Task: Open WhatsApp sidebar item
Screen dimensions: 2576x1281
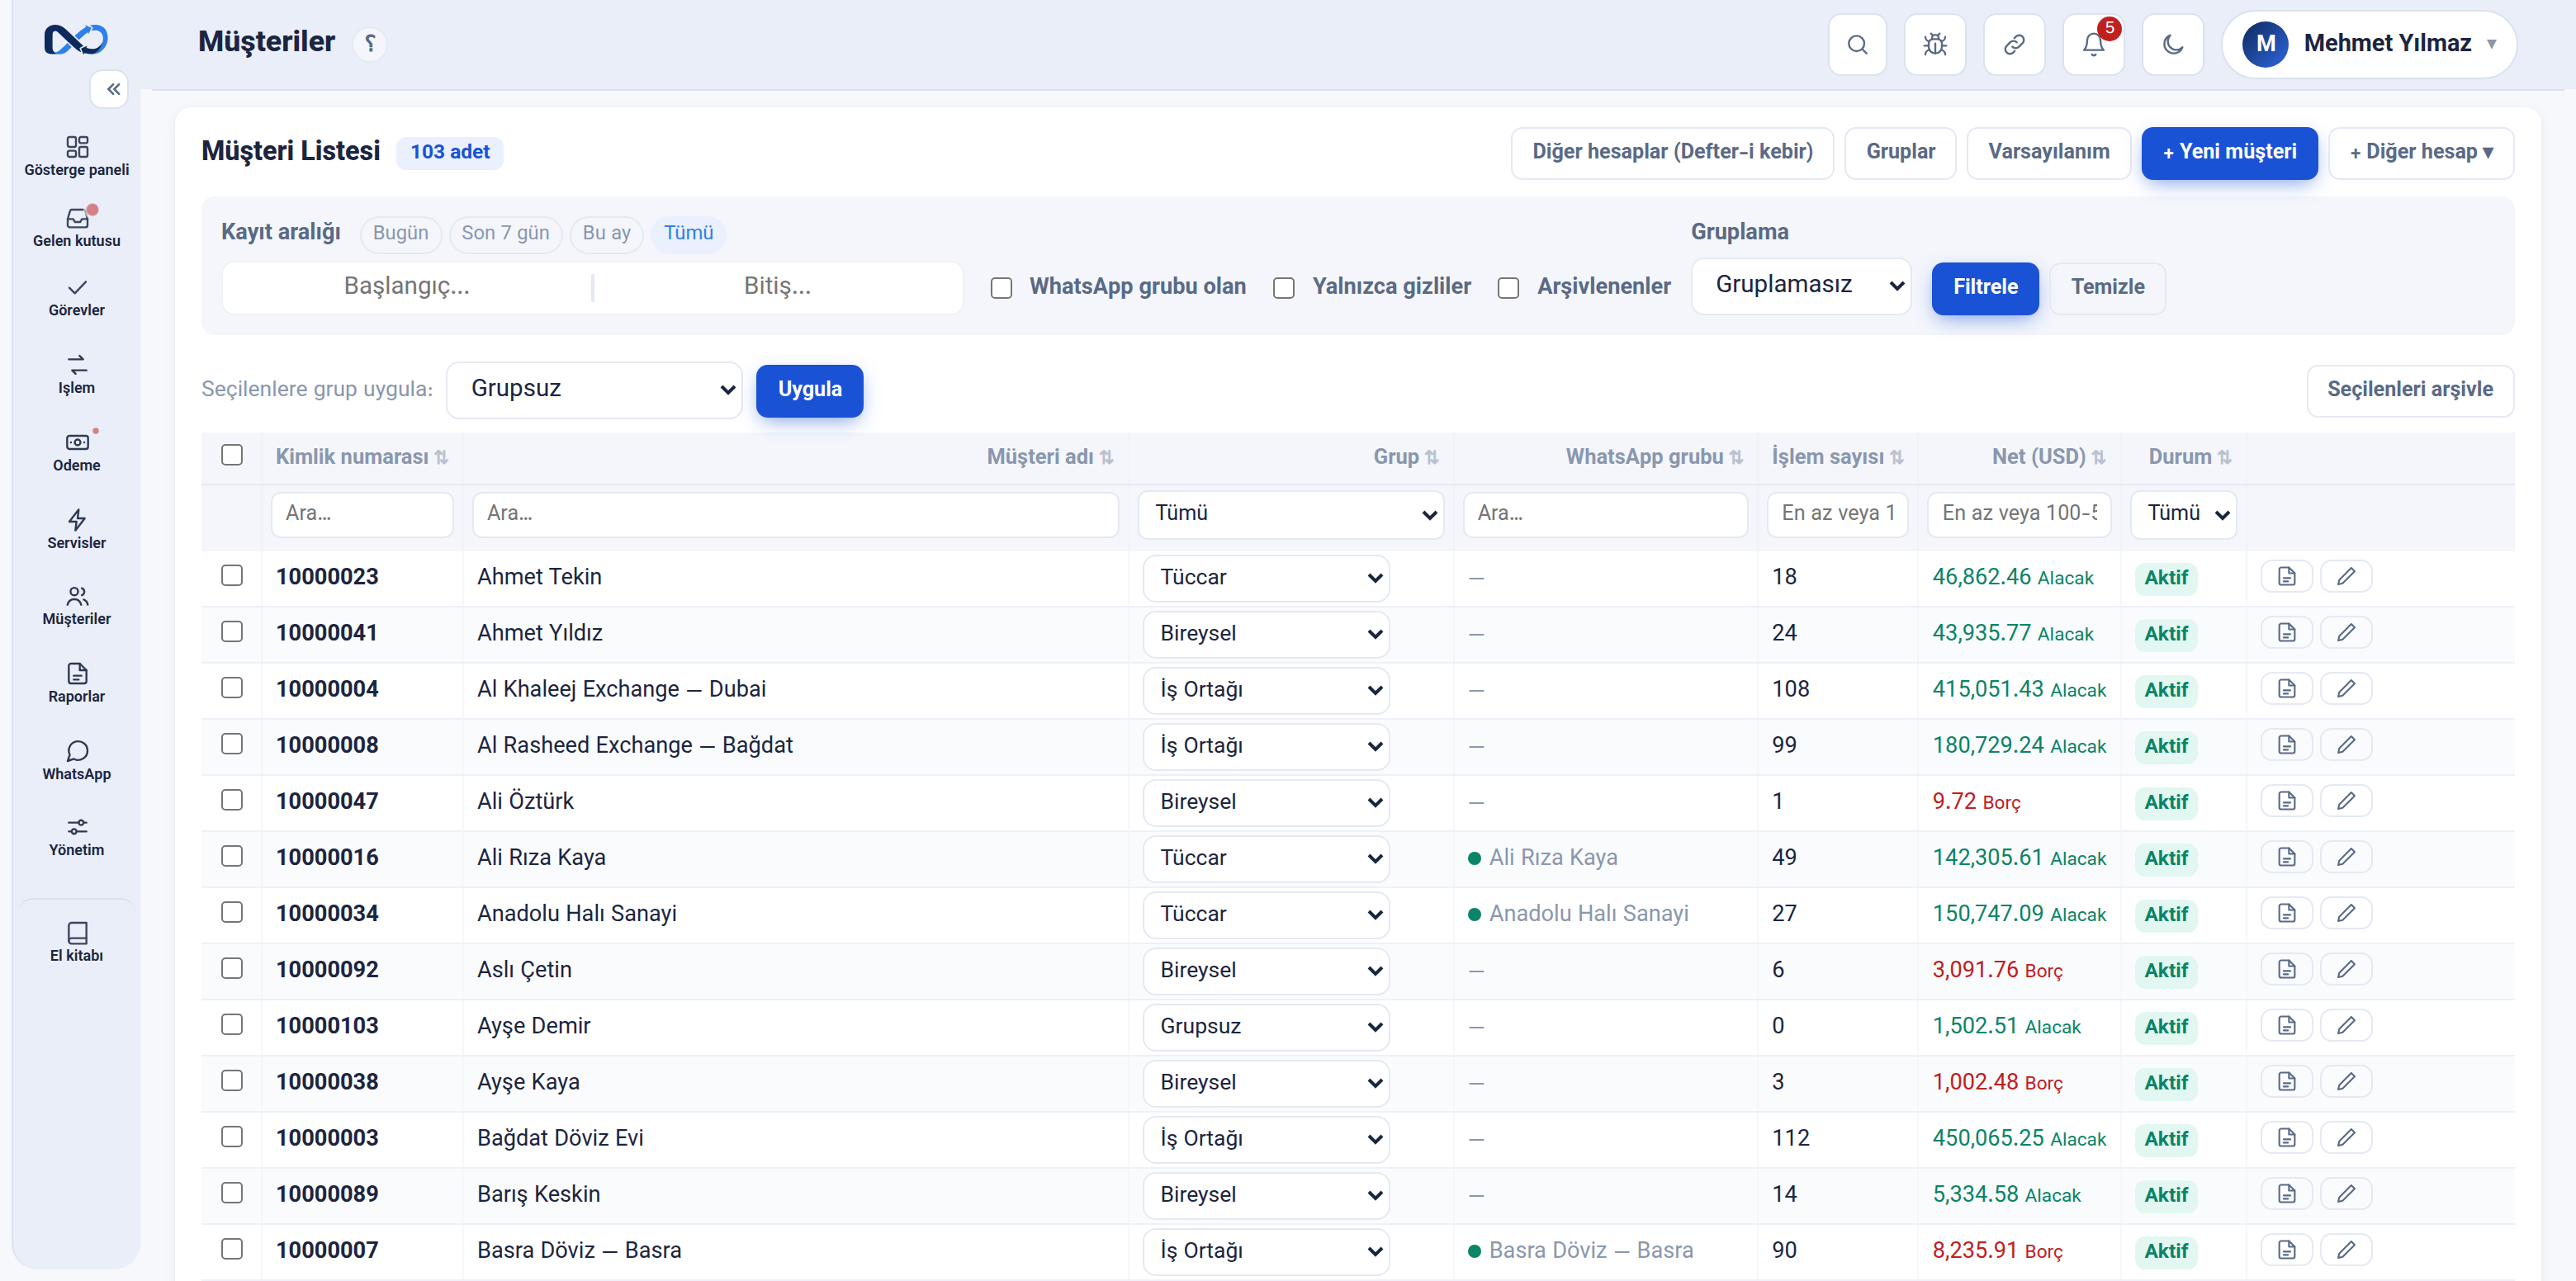Action: pos(77,761)
